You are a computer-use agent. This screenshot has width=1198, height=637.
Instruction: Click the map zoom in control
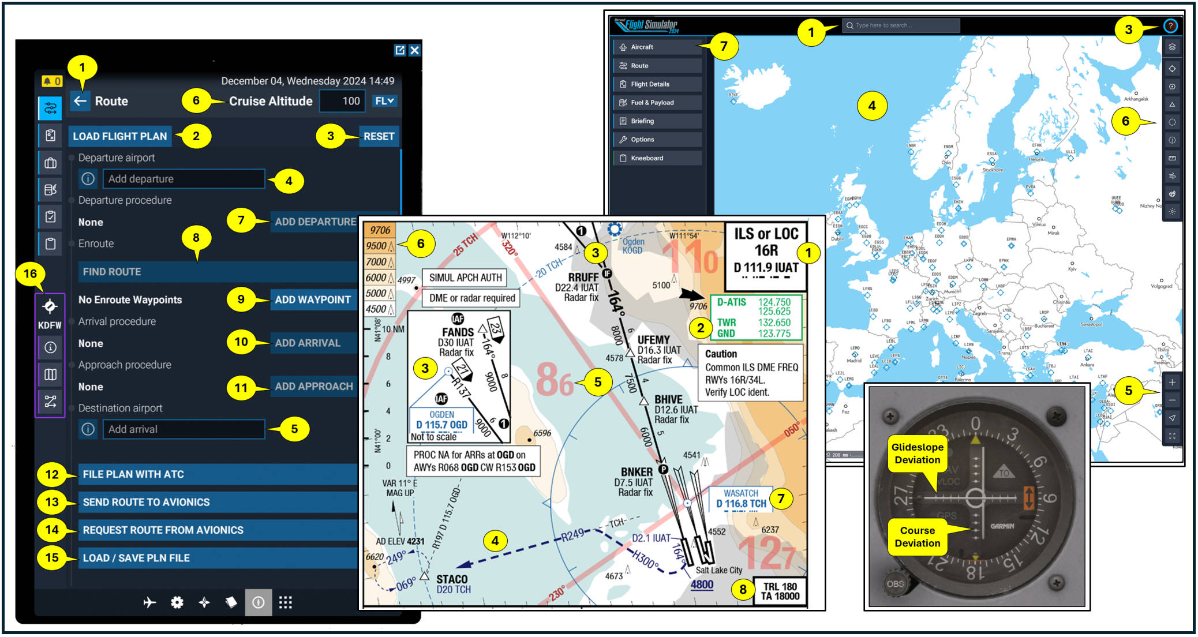click(x=1172, y=382)
